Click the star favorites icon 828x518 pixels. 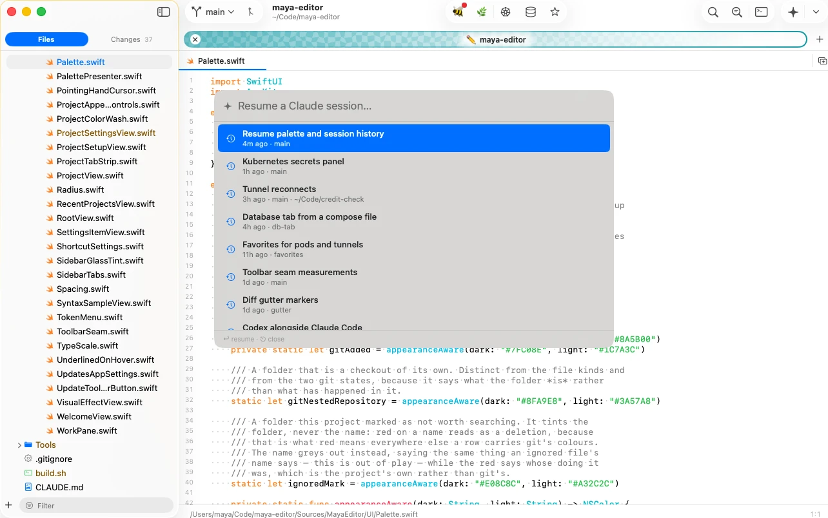tap(555, 12)
